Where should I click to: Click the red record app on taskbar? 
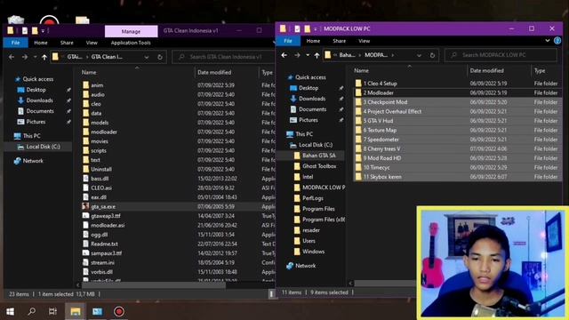point(119,311)
